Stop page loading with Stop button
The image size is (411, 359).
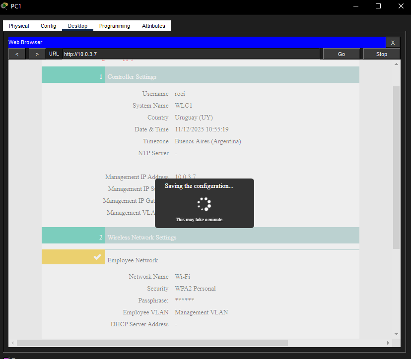point(381,54)
